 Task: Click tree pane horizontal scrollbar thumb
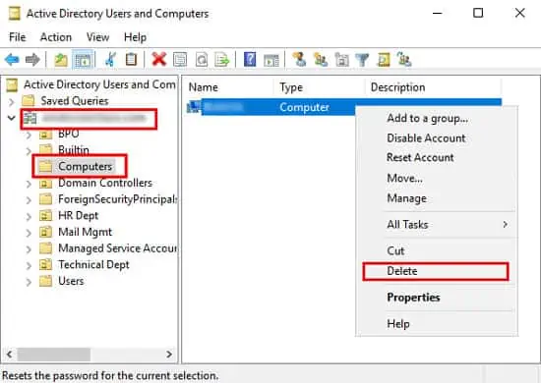click(x=54, y=355)
